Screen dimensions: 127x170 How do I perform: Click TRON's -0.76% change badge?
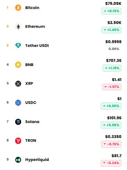(111, 144)
